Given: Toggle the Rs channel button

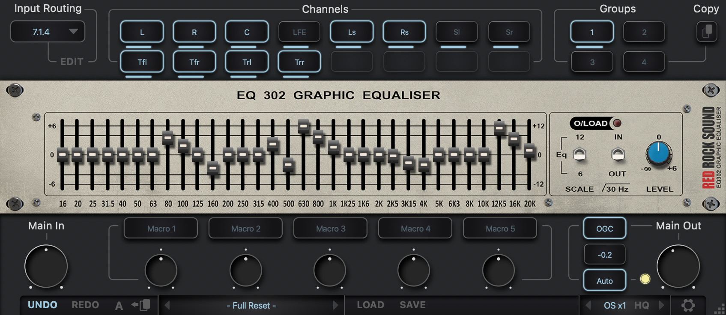Looking at the screenshot, I should pyautogui.click(x=404, y=32).
